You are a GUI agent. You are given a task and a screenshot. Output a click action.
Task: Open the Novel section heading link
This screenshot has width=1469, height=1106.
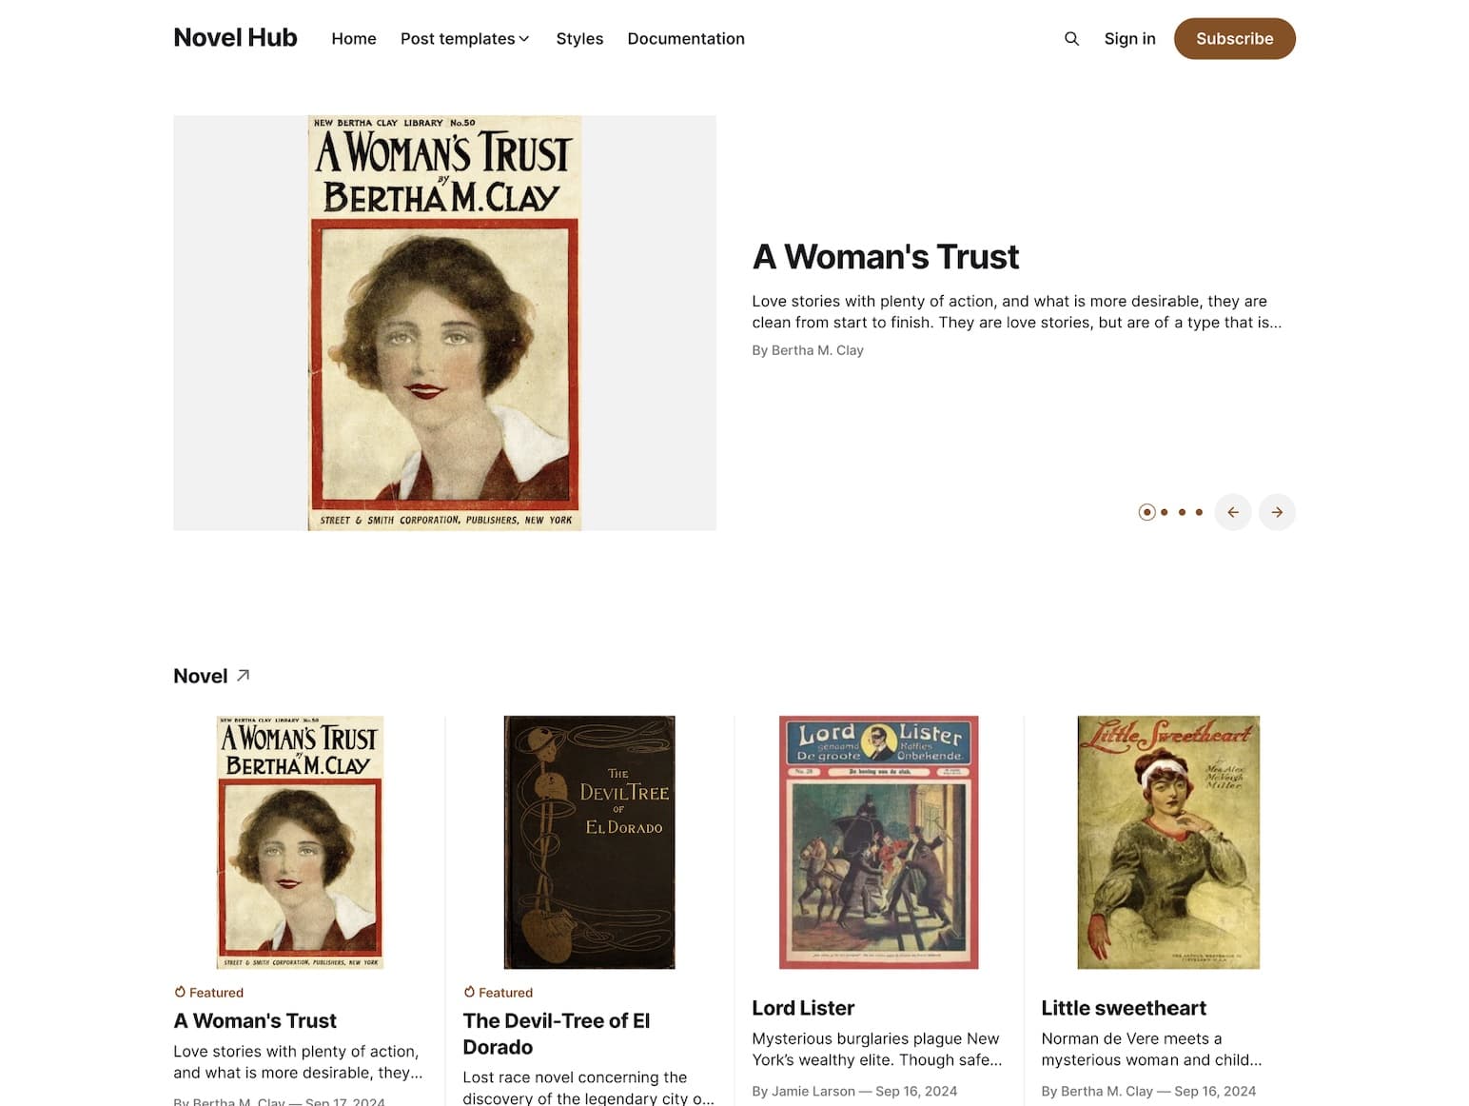pyautogui.click(x=200, y=676)
